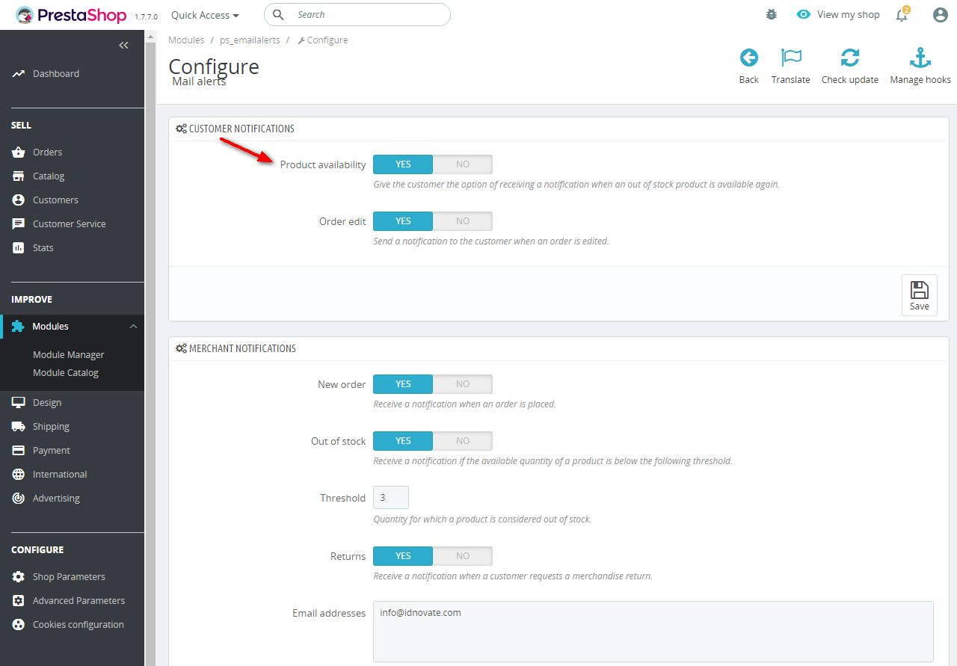This screenshot has height=666, width=957.
Task: Open Module Manager from the sidebar
Action: pos(68,354)
